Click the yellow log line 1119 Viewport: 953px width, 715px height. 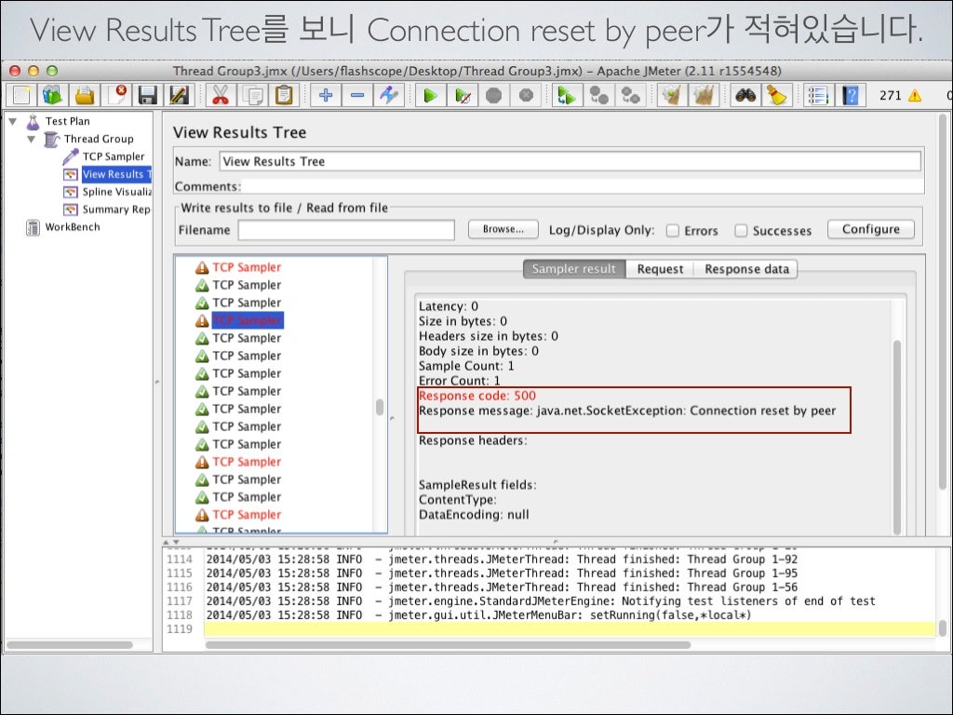(570, 628)
